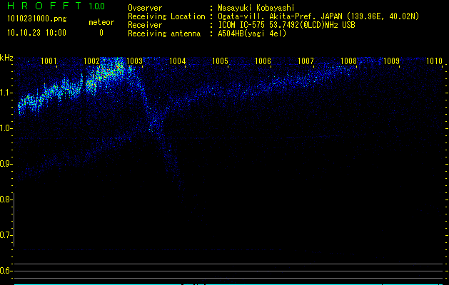Click the 1005 time axis marker
Image resolution: width=449 pixels, height=285 pixels.
(220, 61)
